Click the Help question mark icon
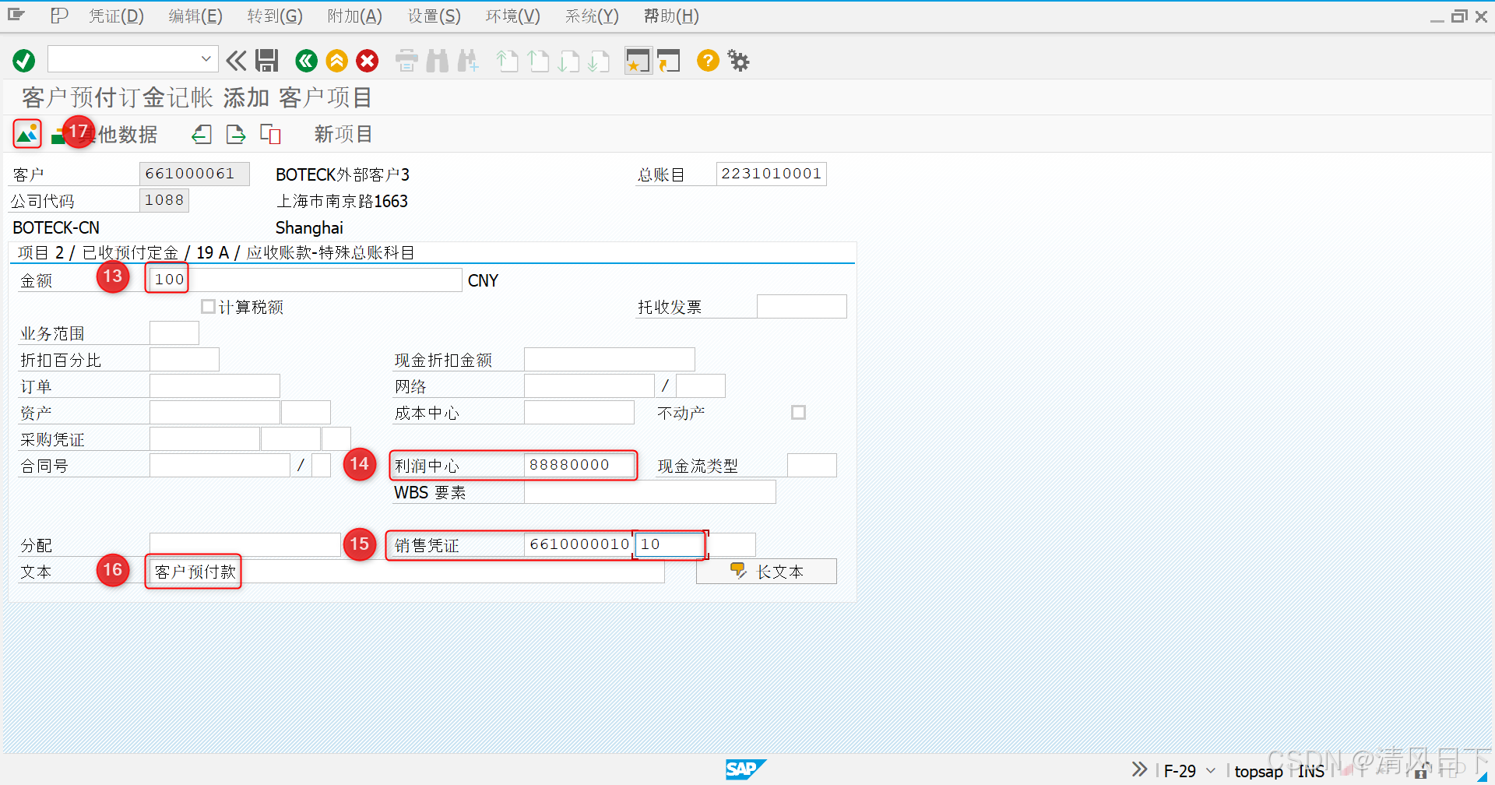The image size is (1495, 785). [707, 60]
